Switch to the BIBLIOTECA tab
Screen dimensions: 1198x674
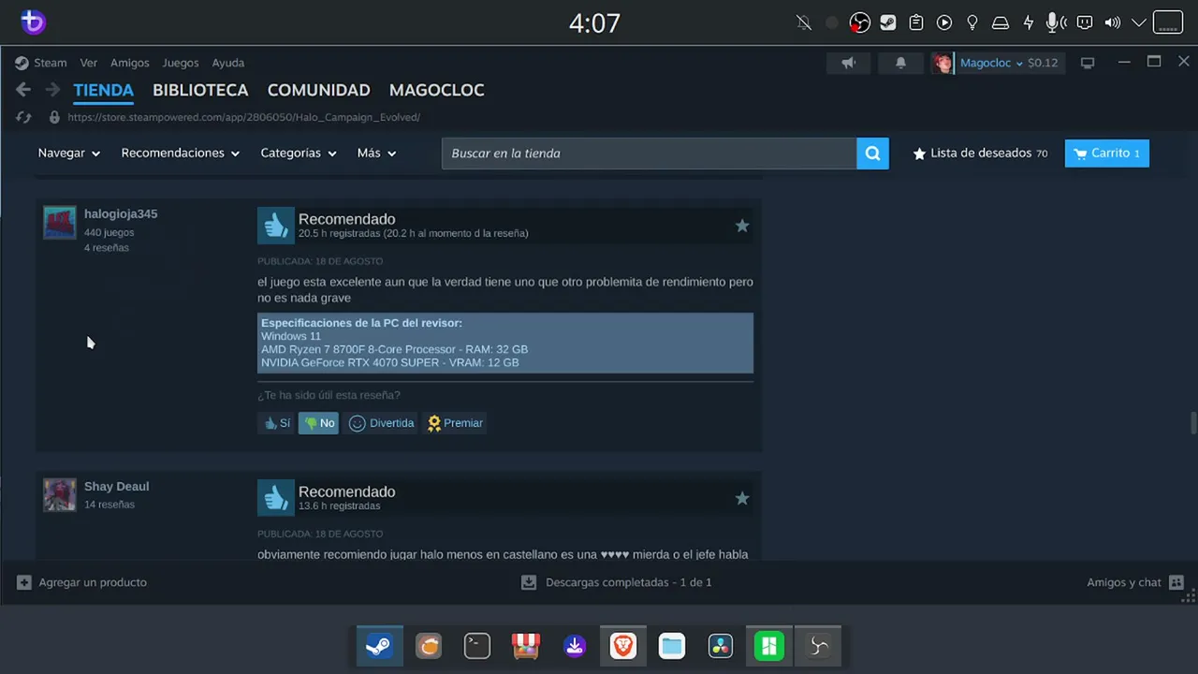pos(200,90)
